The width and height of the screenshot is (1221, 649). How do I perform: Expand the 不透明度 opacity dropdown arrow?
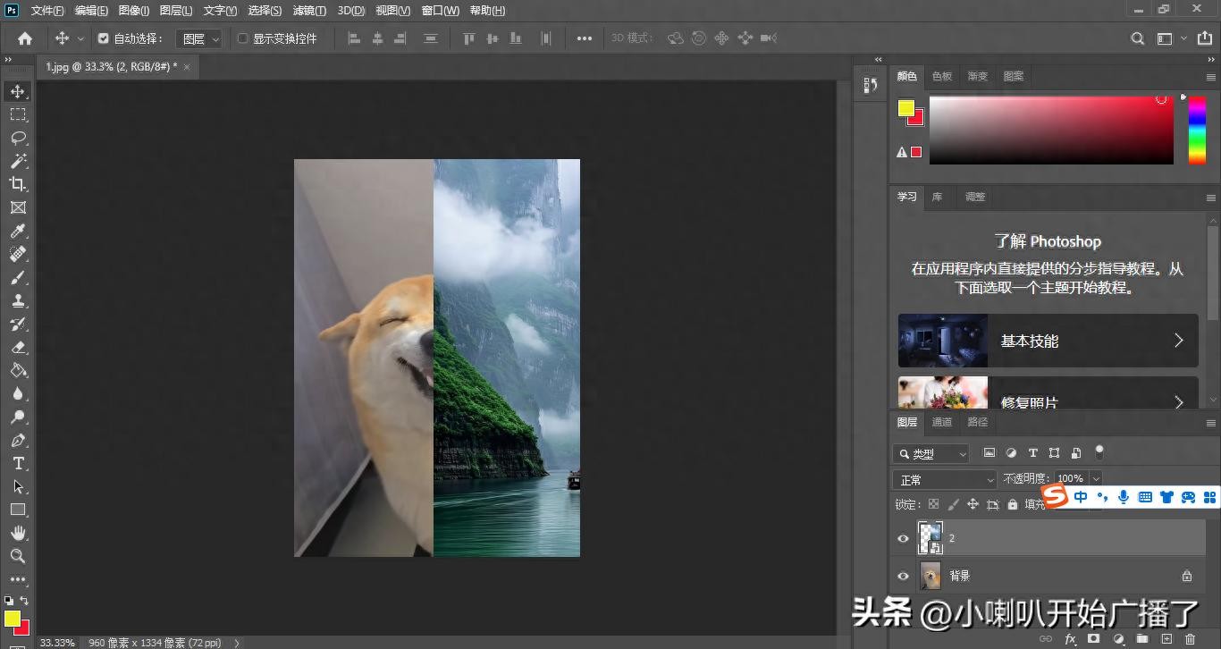[1096, 479]
